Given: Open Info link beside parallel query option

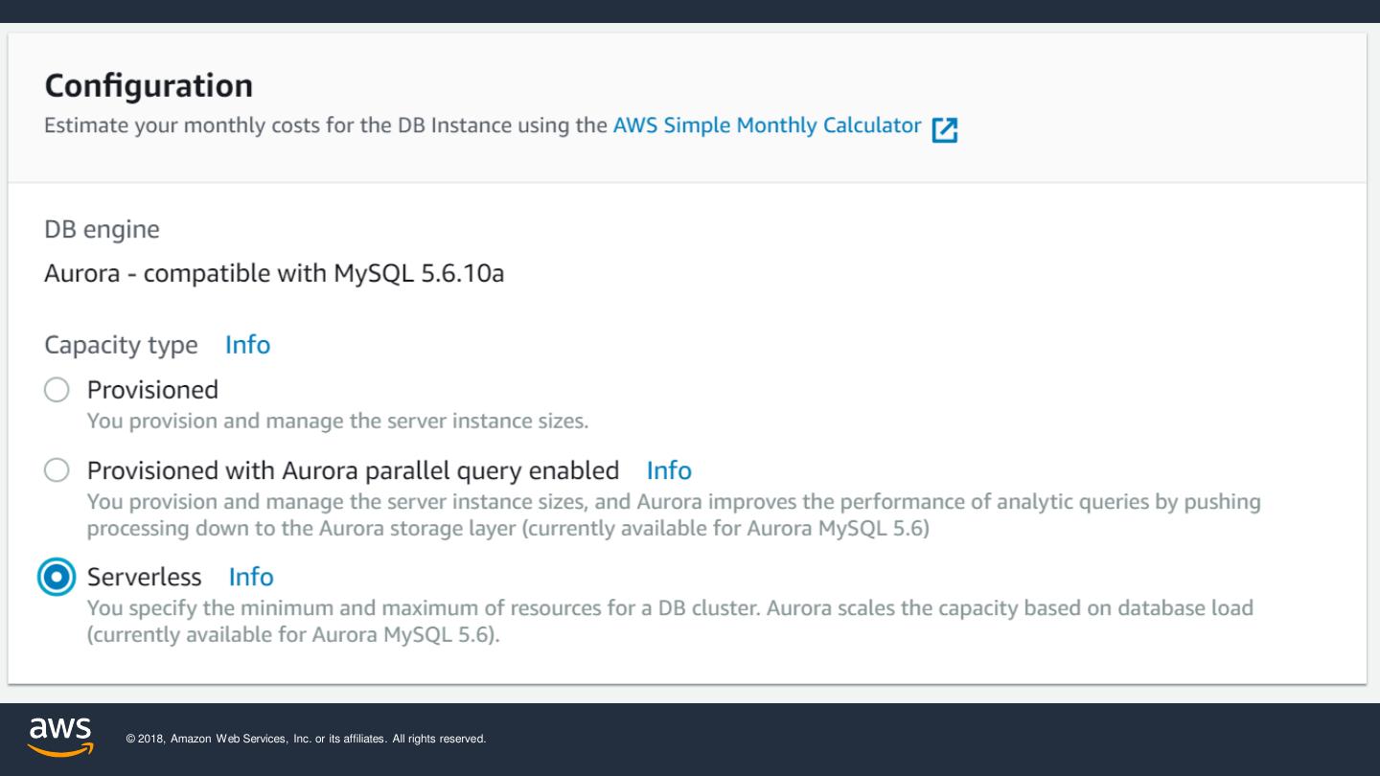Looking at the screenshot, I should coord(668,470).
